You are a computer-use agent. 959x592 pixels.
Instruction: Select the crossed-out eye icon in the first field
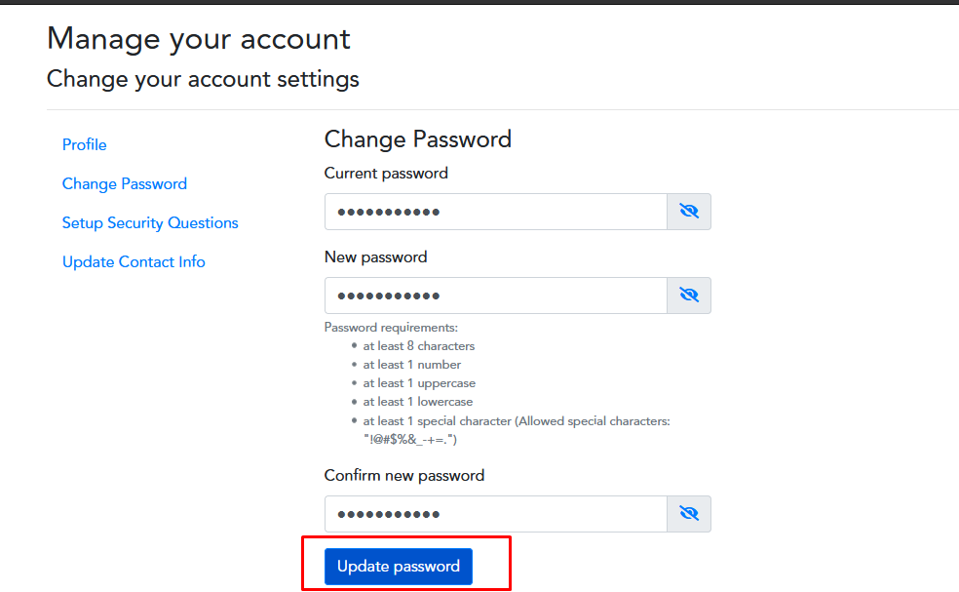(689, 211)
